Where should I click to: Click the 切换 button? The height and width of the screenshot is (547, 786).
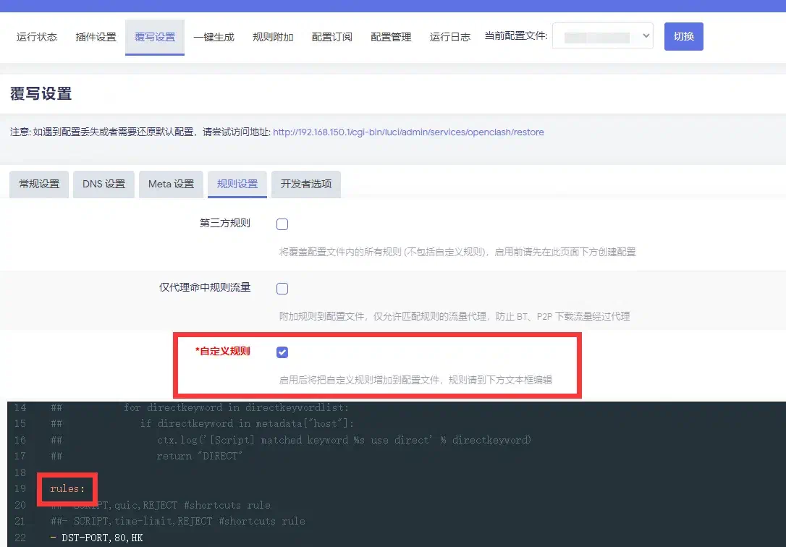tap(683, 36)
